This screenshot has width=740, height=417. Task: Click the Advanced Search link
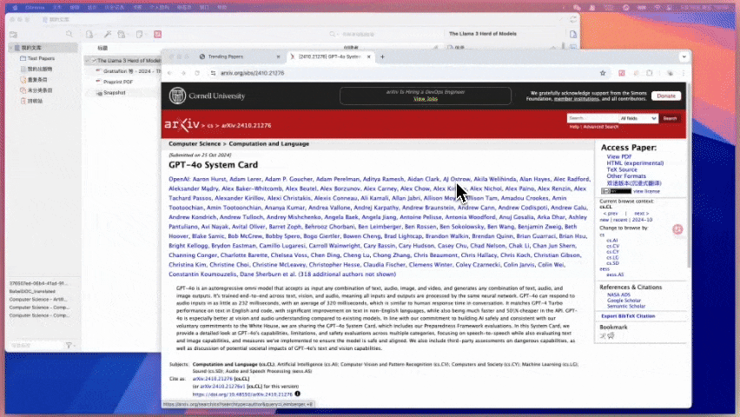[x=600, y=127]
